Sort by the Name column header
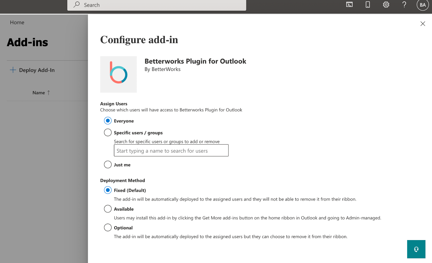The width and height of the screenshot is (432, 263). point(41,93)
